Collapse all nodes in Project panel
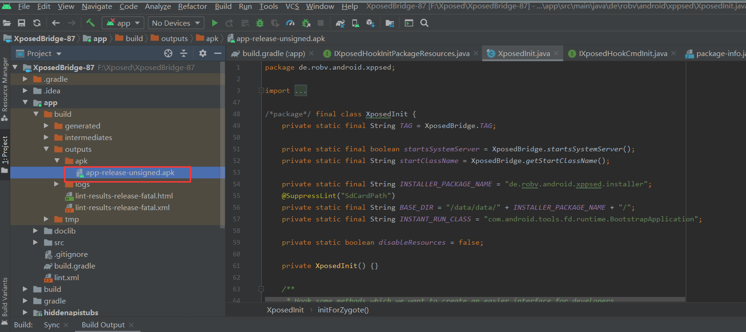This screenshot has height=332, width=746. [x=184, y=53]
